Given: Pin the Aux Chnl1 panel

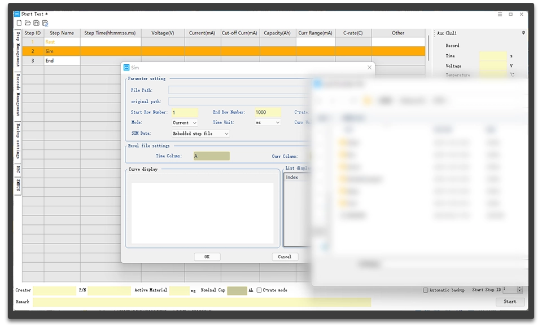Looking at the screenshot, I should point(523,33).
